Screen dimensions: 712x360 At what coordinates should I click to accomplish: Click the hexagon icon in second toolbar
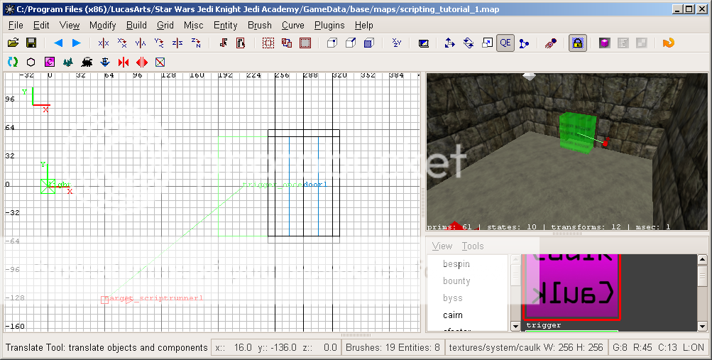coord(31,62)
